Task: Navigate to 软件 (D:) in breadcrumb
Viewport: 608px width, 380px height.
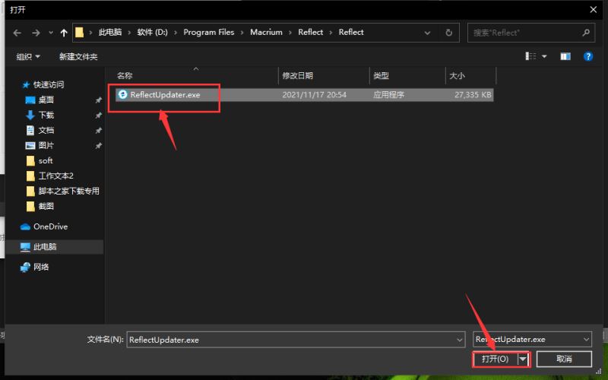Action: pos(153,32)
